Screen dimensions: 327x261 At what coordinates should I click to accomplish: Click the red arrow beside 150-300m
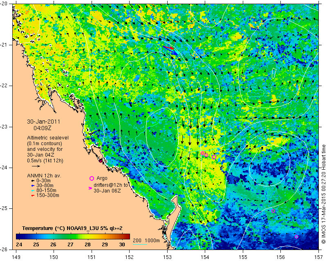(33, 196)
